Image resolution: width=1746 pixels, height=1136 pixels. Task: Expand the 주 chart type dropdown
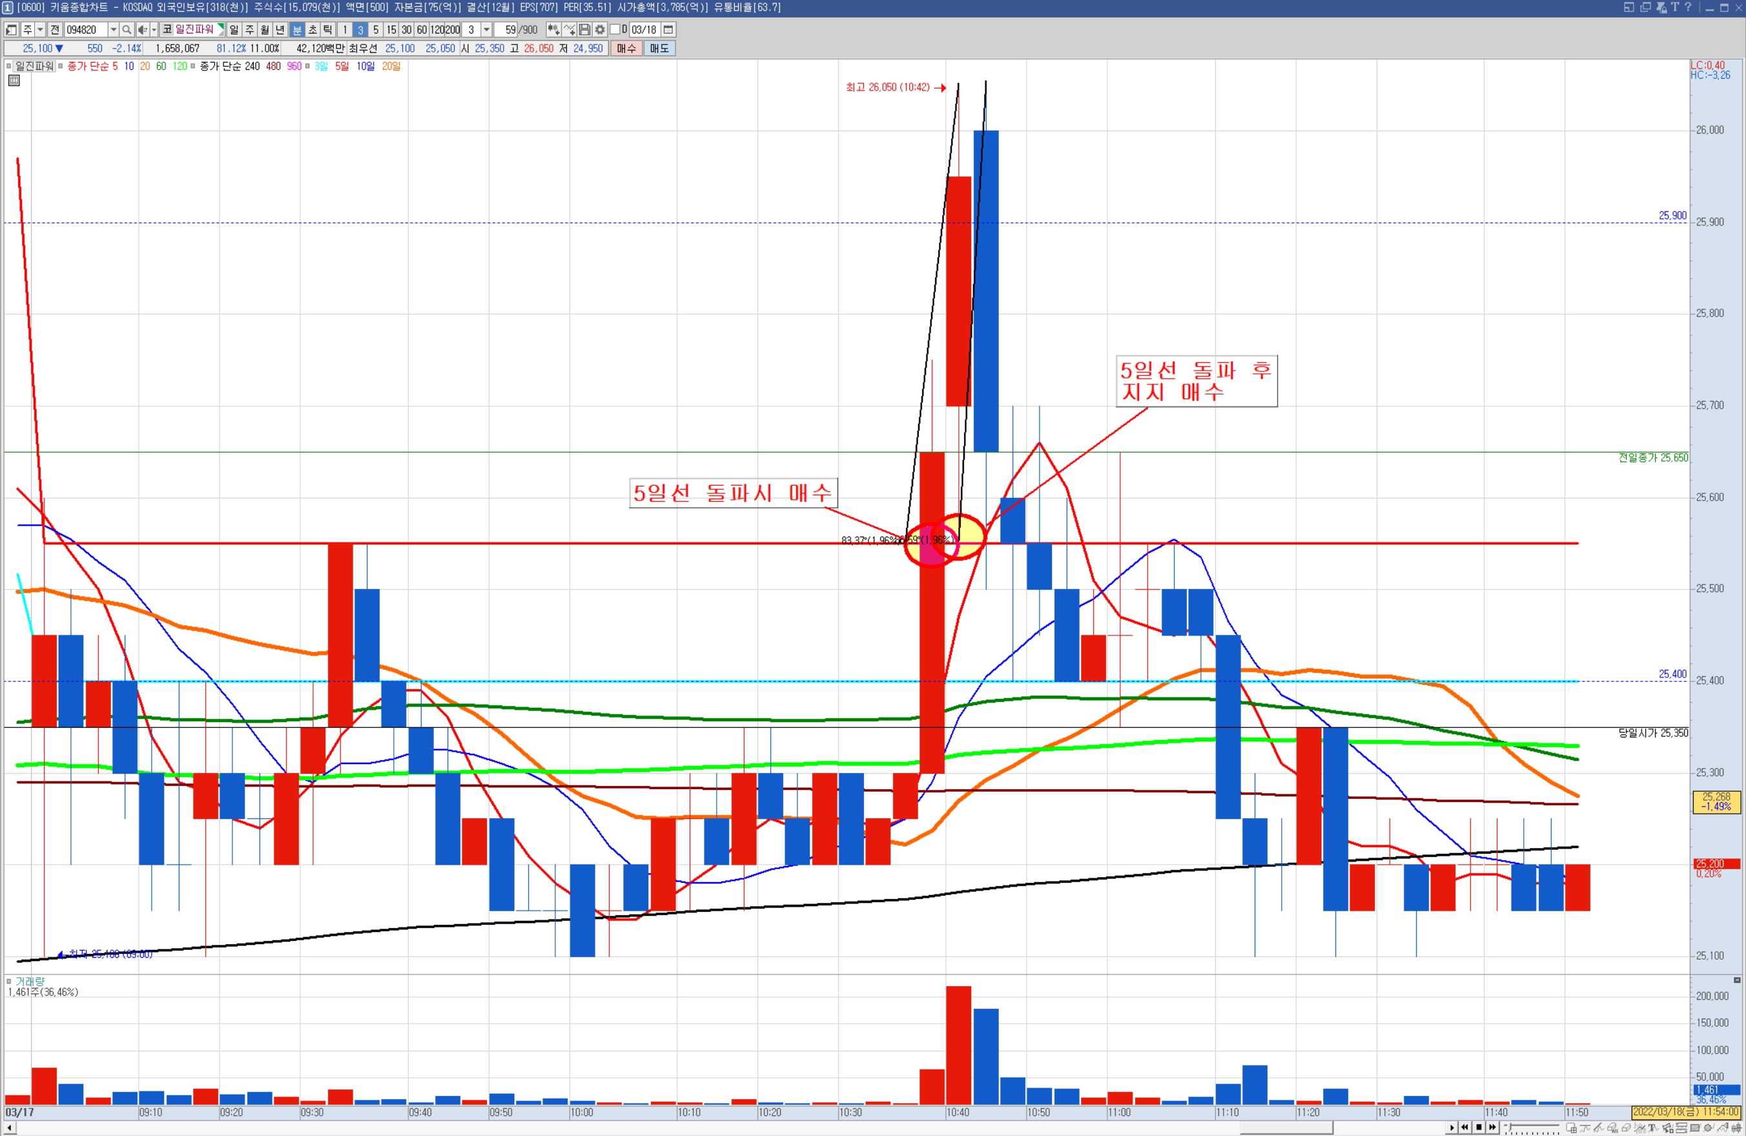(x=40, y=30)
